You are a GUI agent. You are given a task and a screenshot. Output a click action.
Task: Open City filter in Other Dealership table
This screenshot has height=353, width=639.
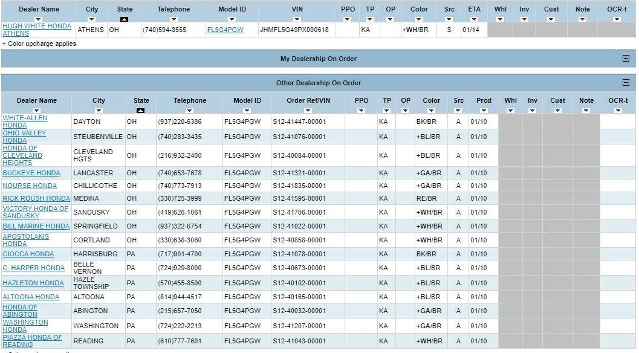(98, 111)
